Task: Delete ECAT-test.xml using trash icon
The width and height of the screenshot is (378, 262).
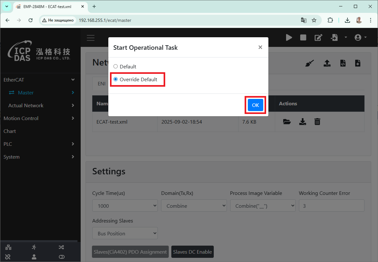Action: [x=317, y=122]
